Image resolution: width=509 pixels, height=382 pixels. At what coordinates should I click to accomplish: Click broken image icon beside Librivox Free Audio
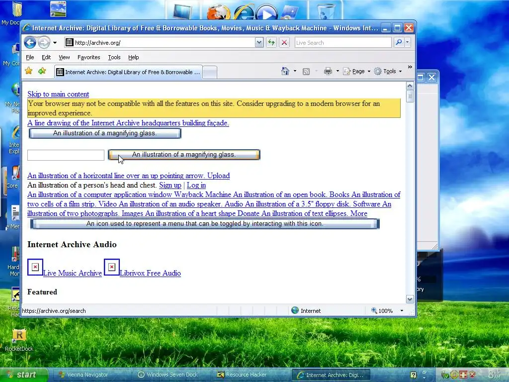[x=112, y=267]
